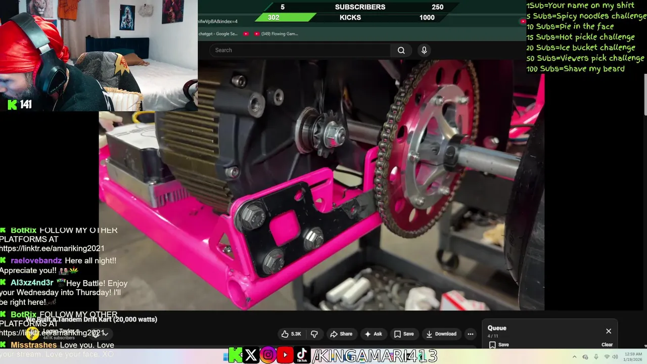Click the first BotRix linktr.ee link in chat
Viewport: 647px width, 364px height.
coord(52,249)
